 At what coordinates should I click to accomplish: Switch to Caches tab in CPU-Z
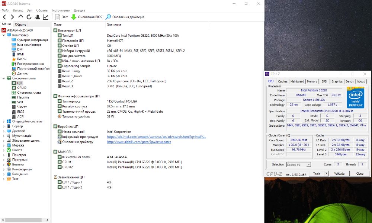(283, 81)
